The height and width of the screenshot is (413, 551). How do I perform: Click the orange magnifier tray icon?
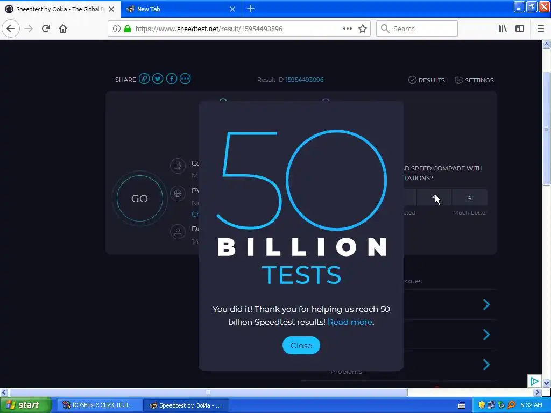click(512, 405)
